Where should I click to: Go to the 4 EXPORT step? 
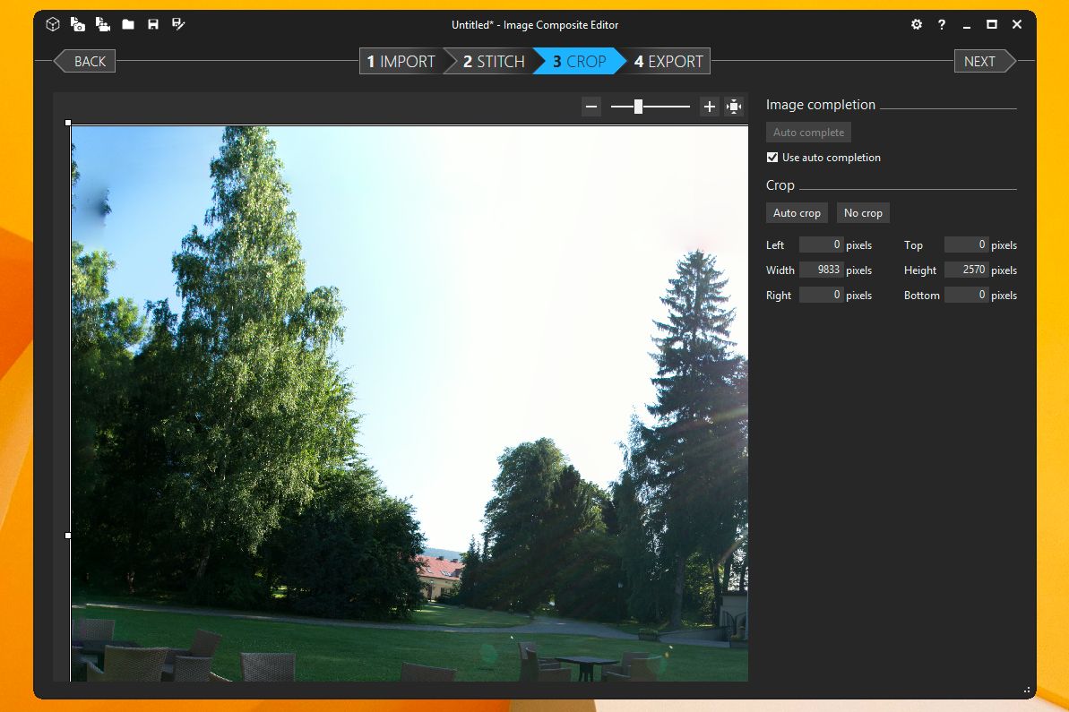coord(668,61)
